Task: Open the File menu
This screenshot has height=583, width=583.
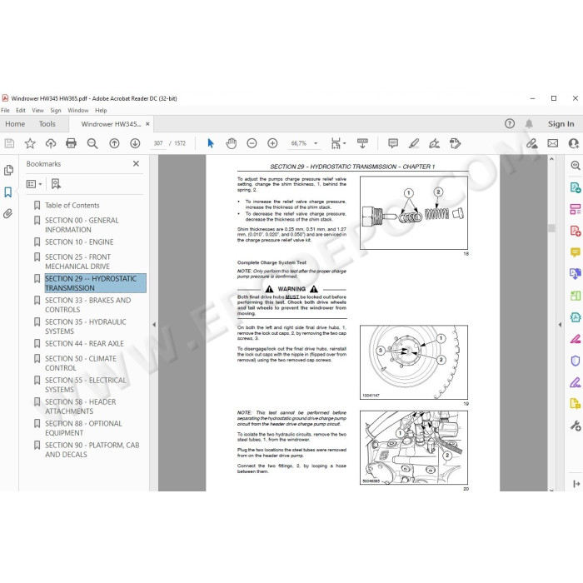Action: 5,111
